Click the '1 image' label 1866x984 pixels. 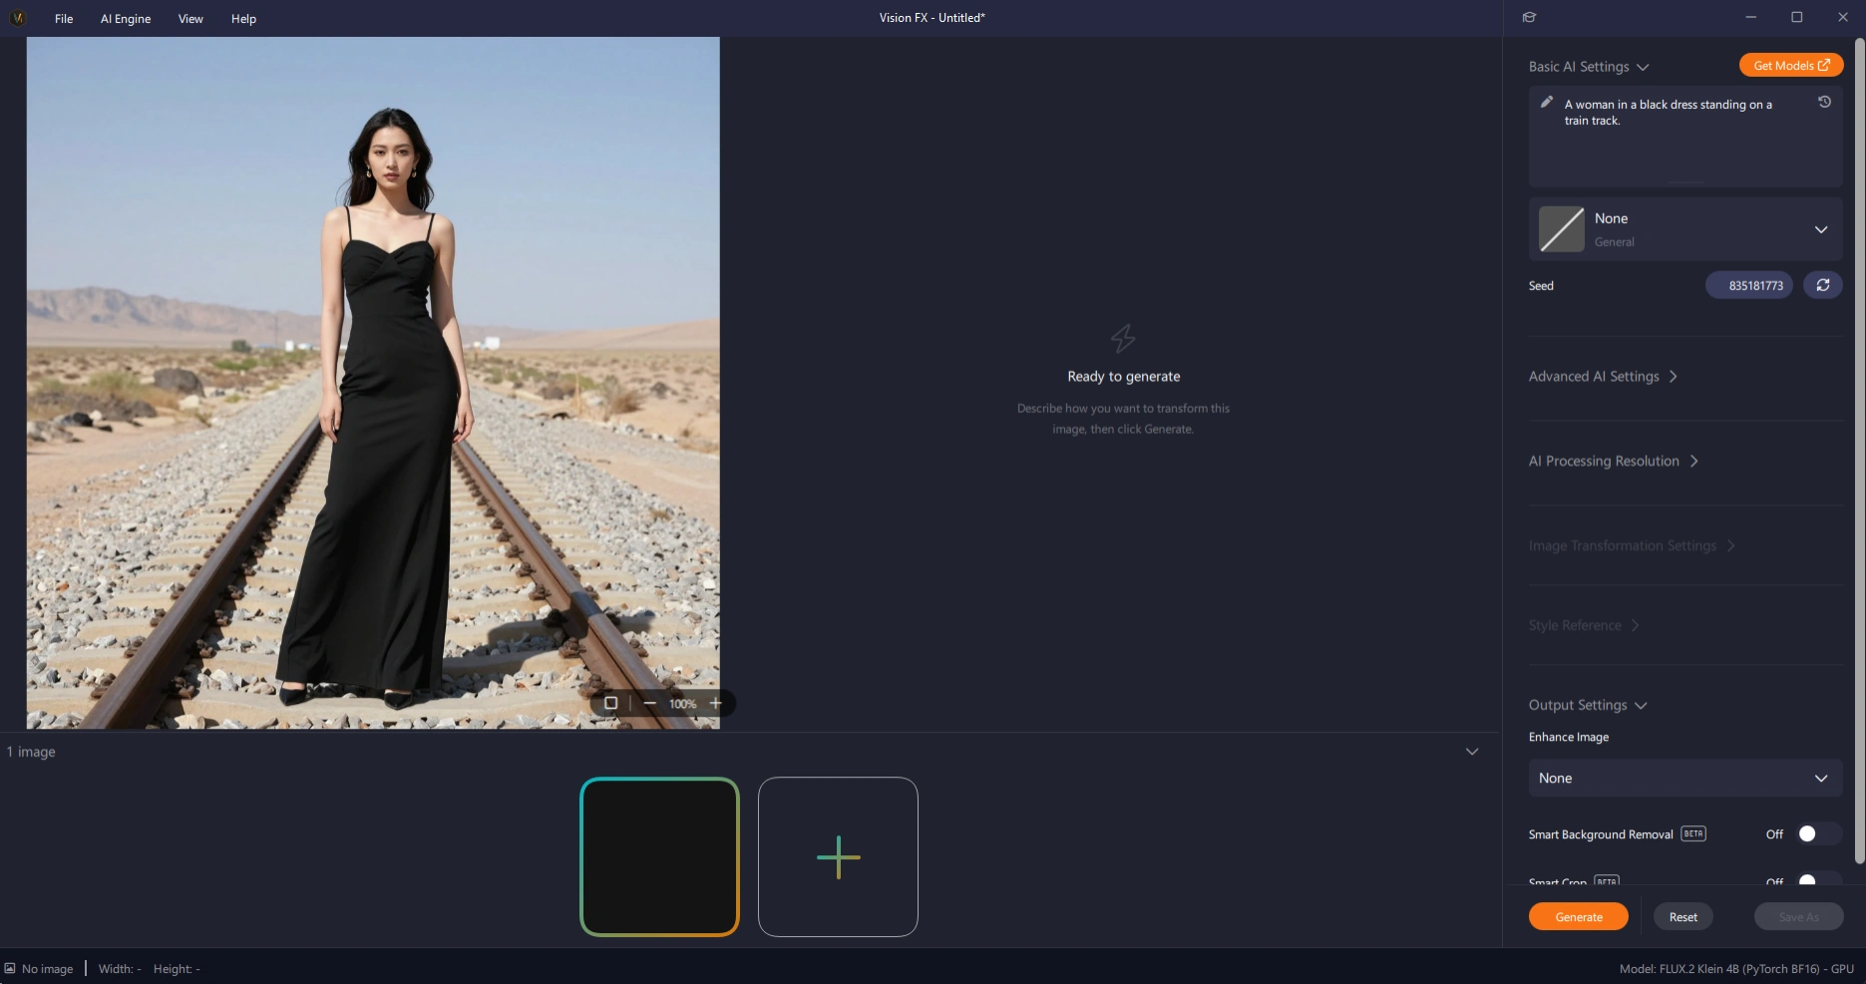pyautogui.click(x=31, y=752)
